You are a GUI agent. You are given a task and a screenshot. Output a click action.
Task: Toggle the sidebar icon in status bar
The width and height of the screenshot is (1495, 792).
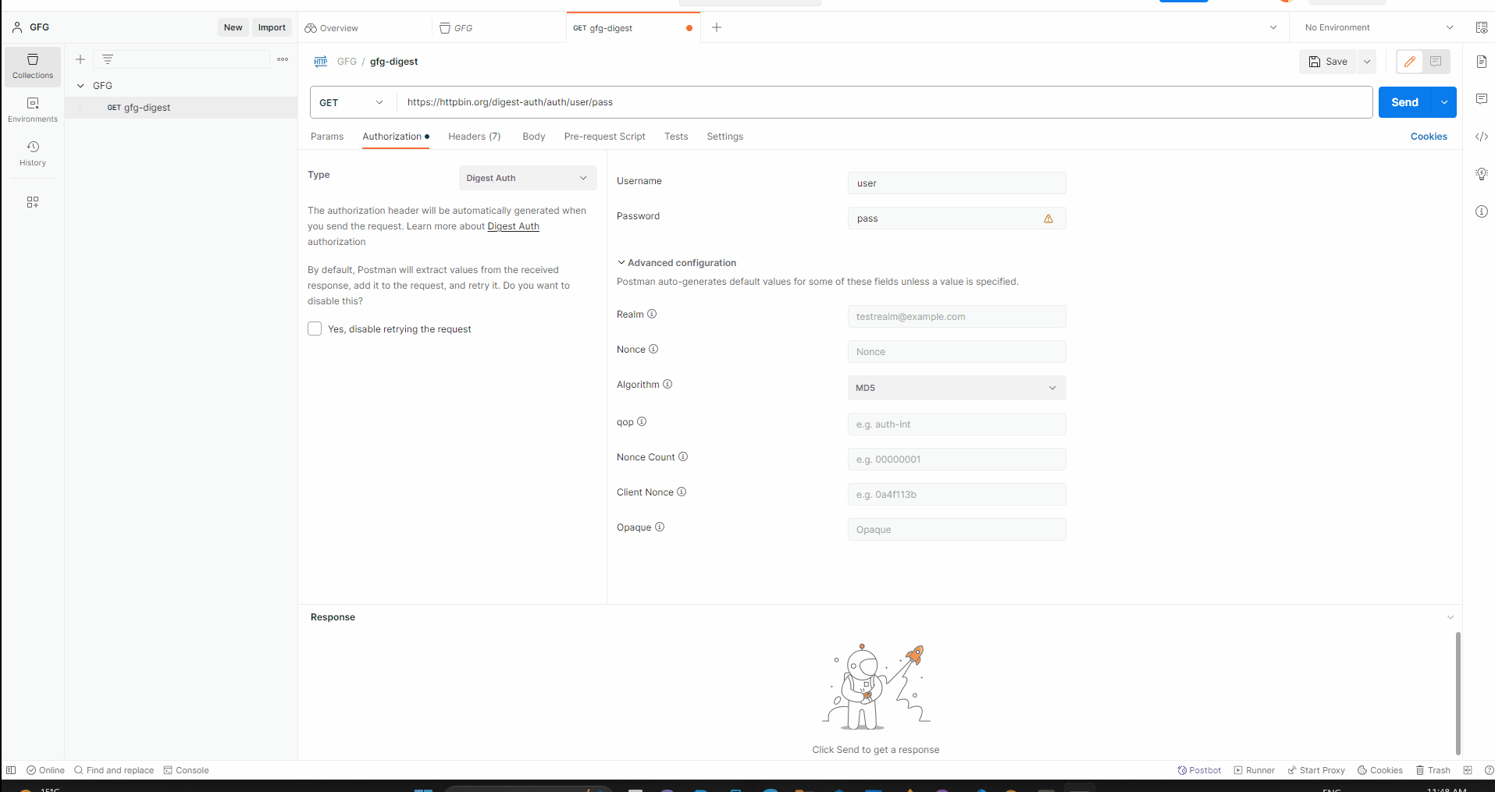[11, 770]
